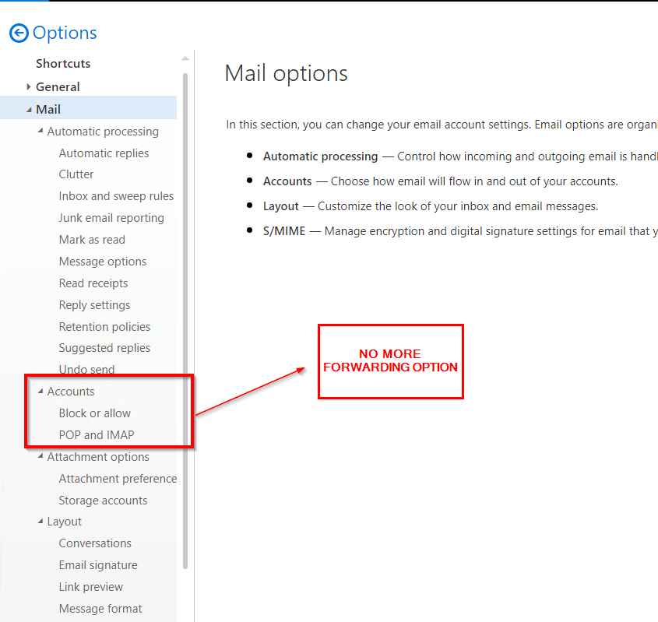Image resolution: width=658 pixels, height=622 pixels.
Task: Collapse the Mail section triangle
Action: coord(29,110)
